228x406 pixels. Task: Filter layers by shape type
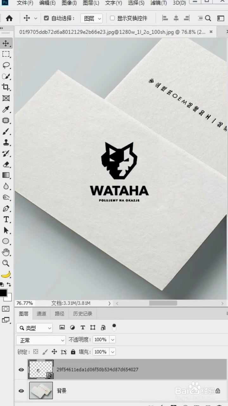pos(93,328)
